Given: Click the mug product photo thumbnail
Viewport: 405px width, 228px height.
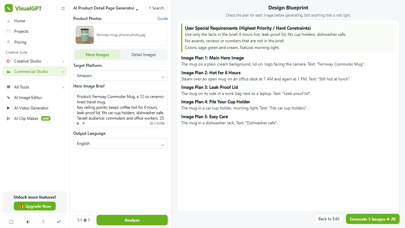Looking at the screenshot, I should tap(85, 35).
